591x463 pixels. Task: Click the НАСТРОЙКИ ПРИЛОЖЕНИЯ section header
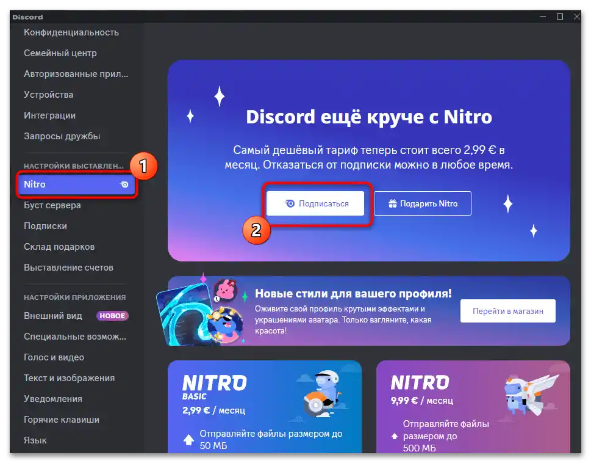pyautogui.click(x=74, y=297)
